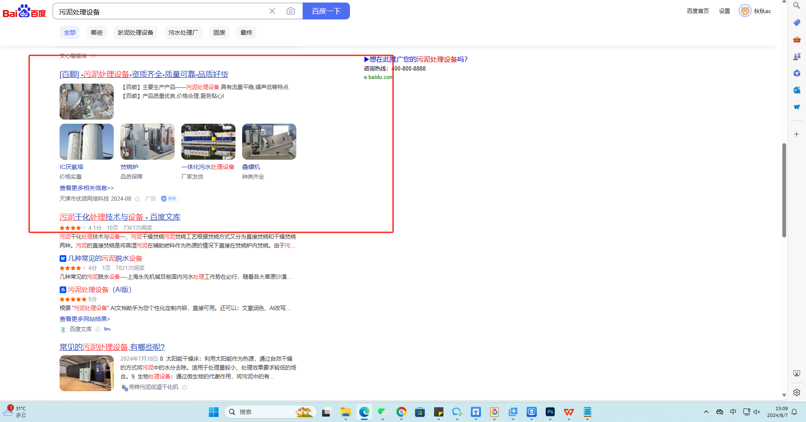Open Microsoft 365 in the Edge sidebar
The height and width of the screenshot is (422, 806).
[x=797, y=73]
